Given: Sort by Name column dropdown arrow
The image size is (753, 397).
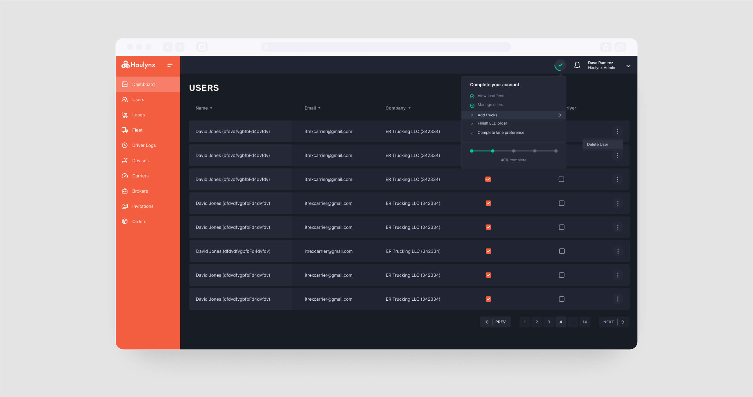Looking at the screenshot, I should click(211, 108).
